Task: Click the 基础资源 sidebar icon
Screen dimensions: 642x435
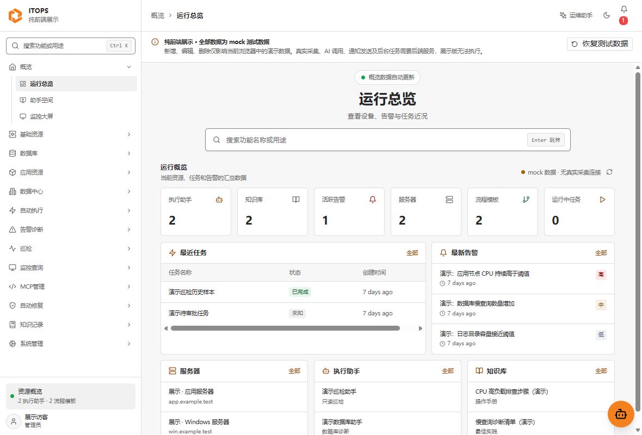Action: click(x=13, y=134)
